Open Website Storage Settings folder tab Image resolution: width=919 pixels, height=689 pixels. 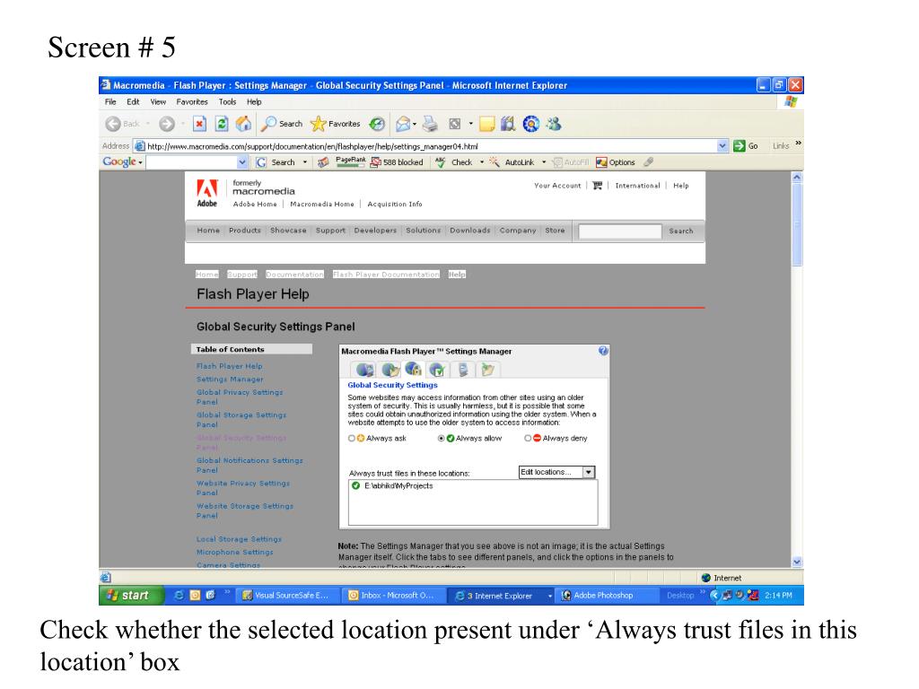[x=487, y=370]
